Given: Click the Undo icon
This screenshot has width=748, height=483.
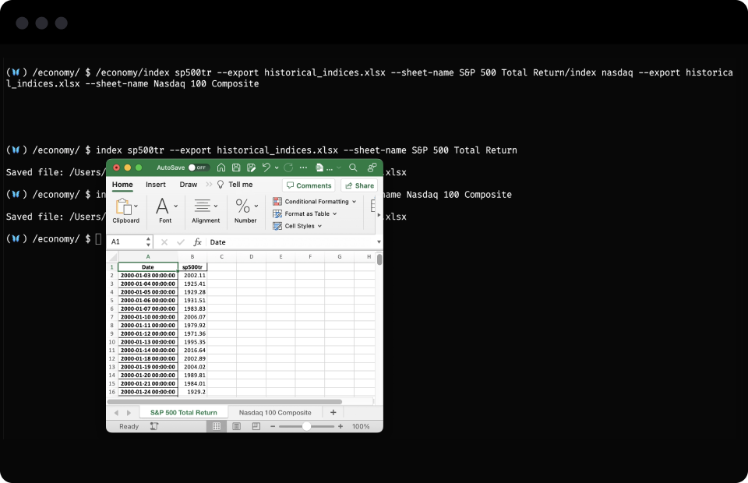Looking at the screenshot, I should (x=266, y=167).
